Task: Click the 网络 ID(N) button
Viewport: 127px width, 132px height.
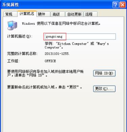Action: (x=104, y=73)
